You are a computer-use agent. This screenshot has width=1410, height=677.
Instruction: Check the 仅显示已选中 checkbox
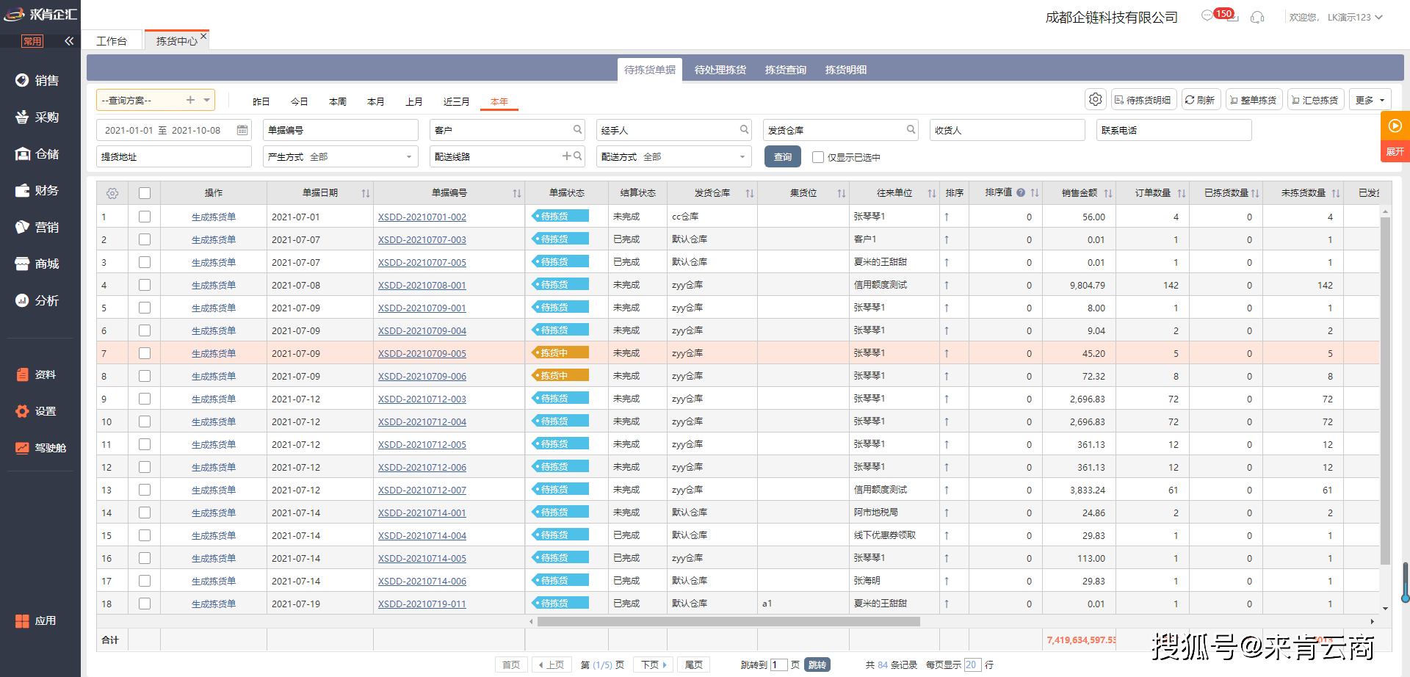(x=818, y=156)
